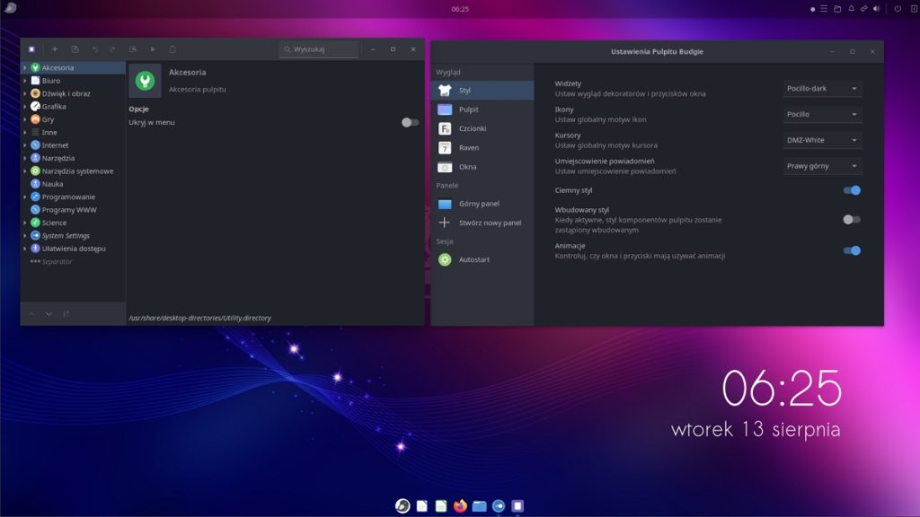Disable the Ciemny styl toggle
920x517 pixels.
coord(852,190)
